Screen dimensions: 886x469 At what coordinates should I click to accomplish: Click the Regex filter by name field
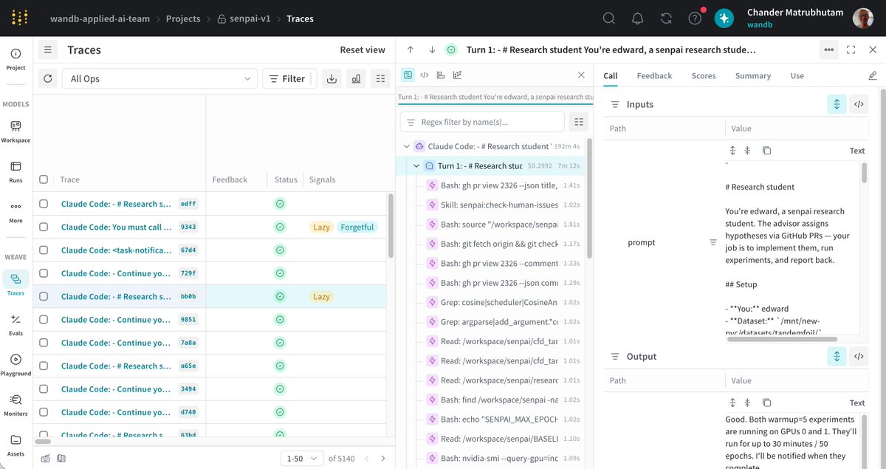482,122
